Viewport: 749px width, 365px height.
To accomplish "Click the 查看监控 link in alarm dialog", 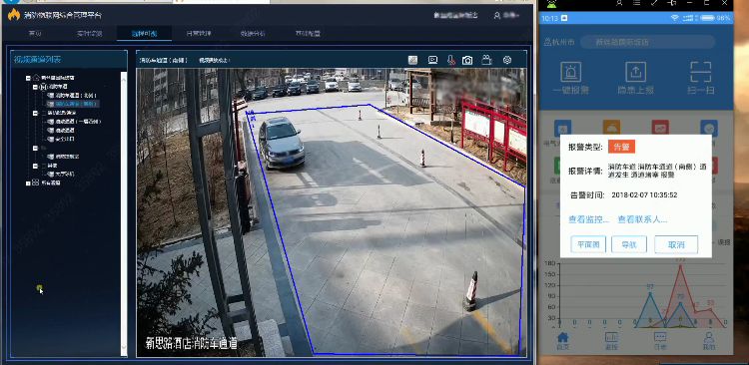I will 588,219.
